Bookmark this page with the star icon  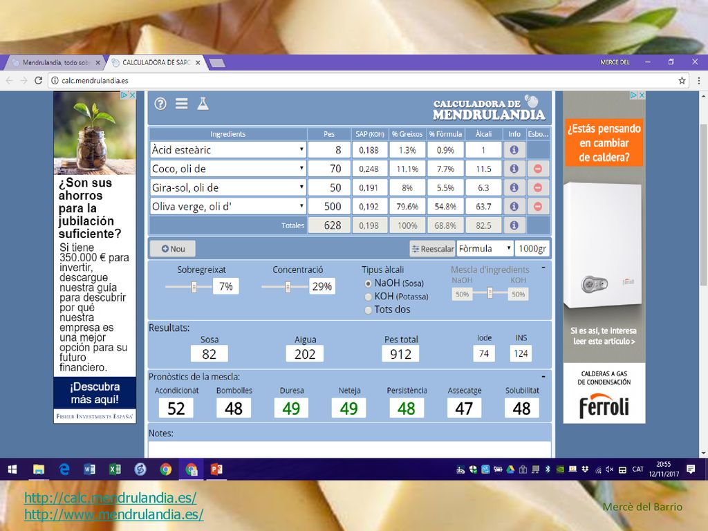tap(682, 80)
